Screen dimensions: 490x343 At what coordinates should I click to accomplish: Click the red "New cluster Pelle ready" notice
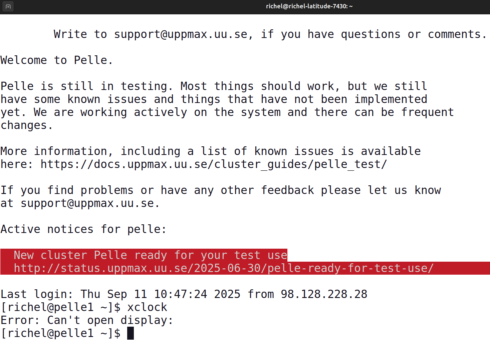coord(150,255)
